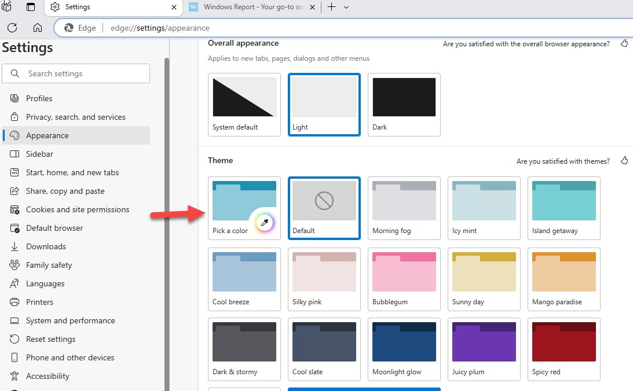Viewport: 633px width, 391px height.
Task: Open Reset settings page
Action: tap(76, 339)
